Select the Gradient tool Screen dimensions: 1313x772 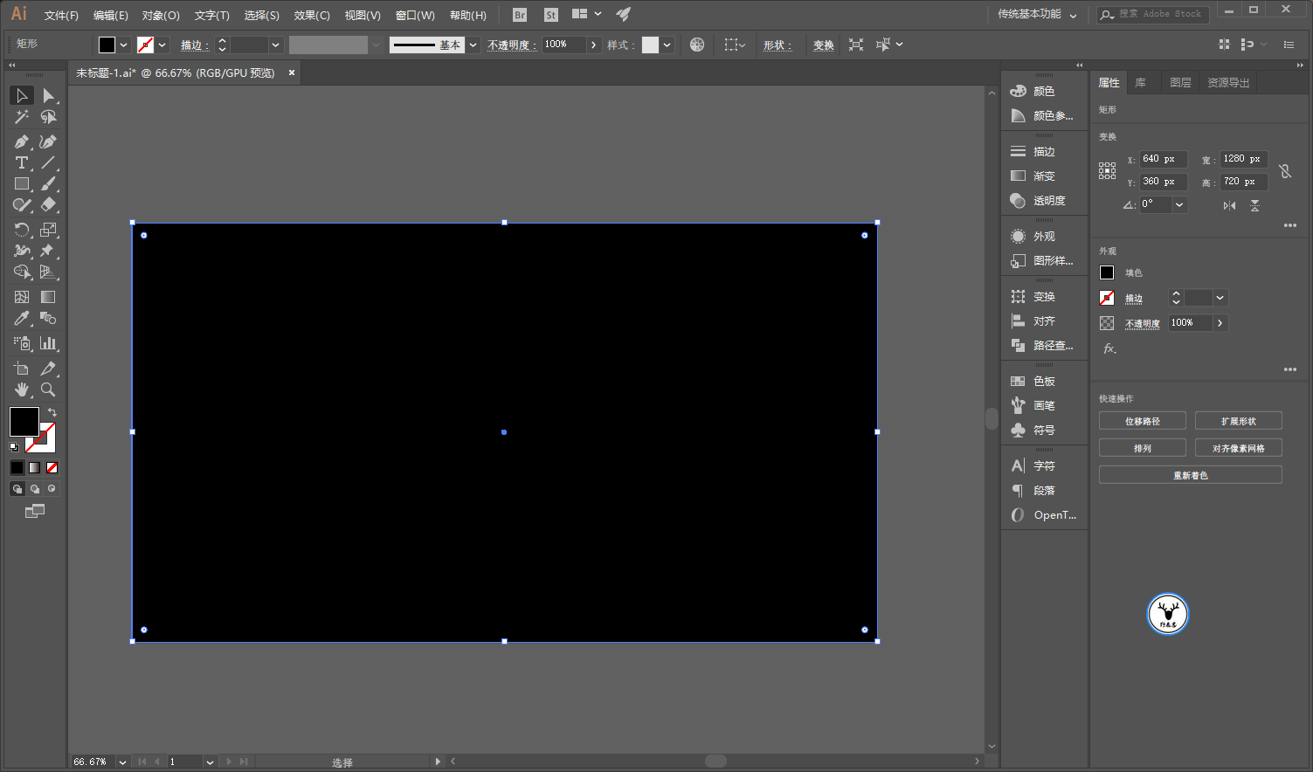(48, 297)
